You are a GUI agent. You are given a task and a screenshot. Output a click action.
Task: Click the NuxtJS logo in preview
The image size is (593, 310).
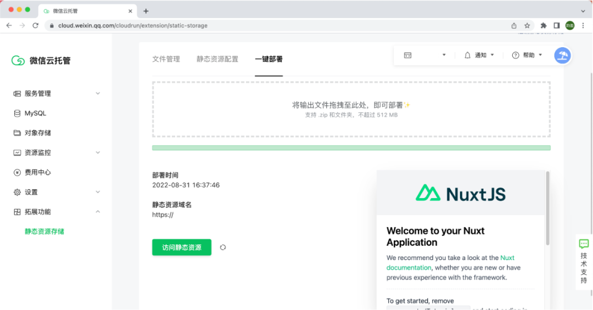[x=460, y=194]
